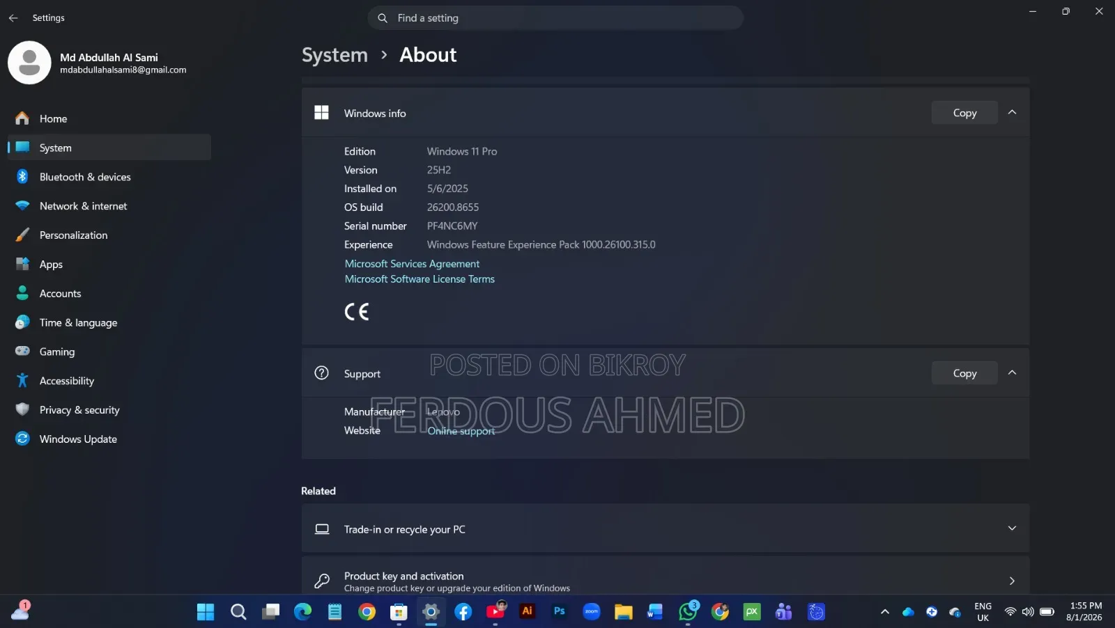
Task: Open Zoom from the taskbar
Action: coord(592,612)
